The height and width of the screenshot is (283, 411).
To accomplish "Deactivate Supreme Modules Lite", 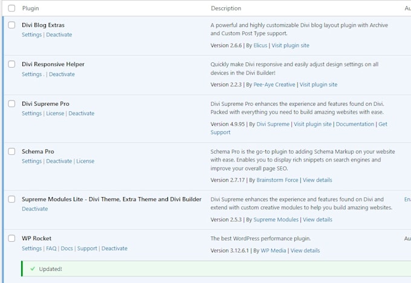I will click(x=35, y=209).
